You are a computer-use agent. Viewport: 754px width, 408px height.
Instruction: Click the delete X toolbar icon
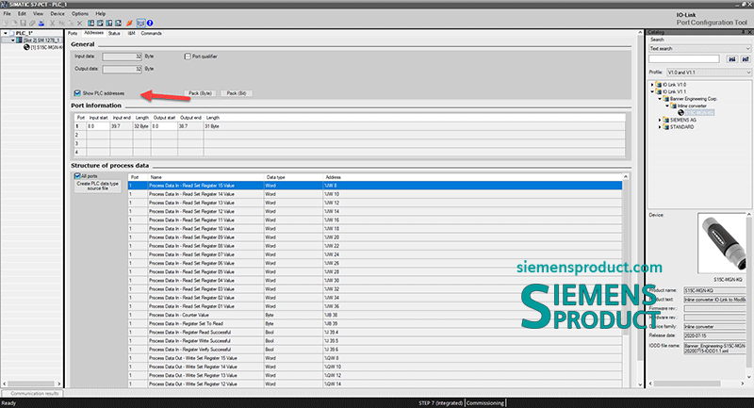click(x=80, y=23)
